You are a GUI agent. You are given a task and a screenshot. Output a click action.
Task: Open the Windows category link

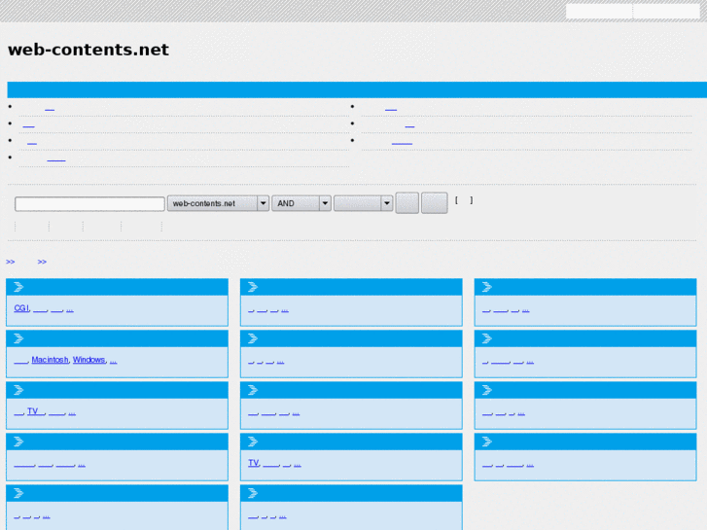click(x=88, y=360)
